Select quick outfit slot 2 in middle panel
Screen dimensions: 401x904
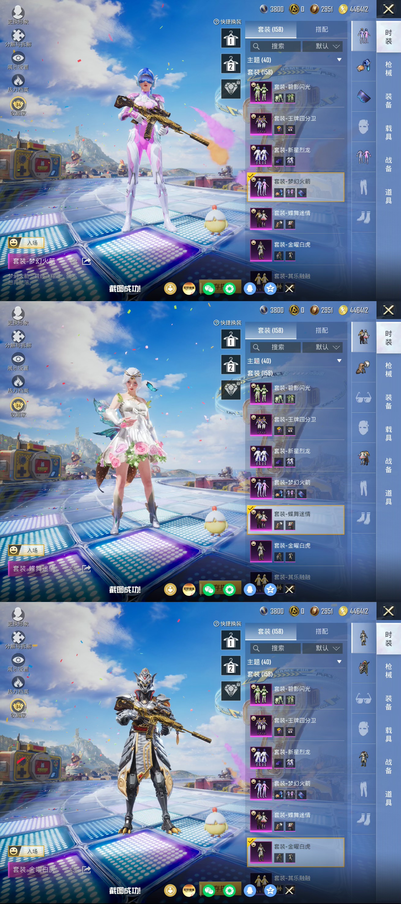[231, 364]
